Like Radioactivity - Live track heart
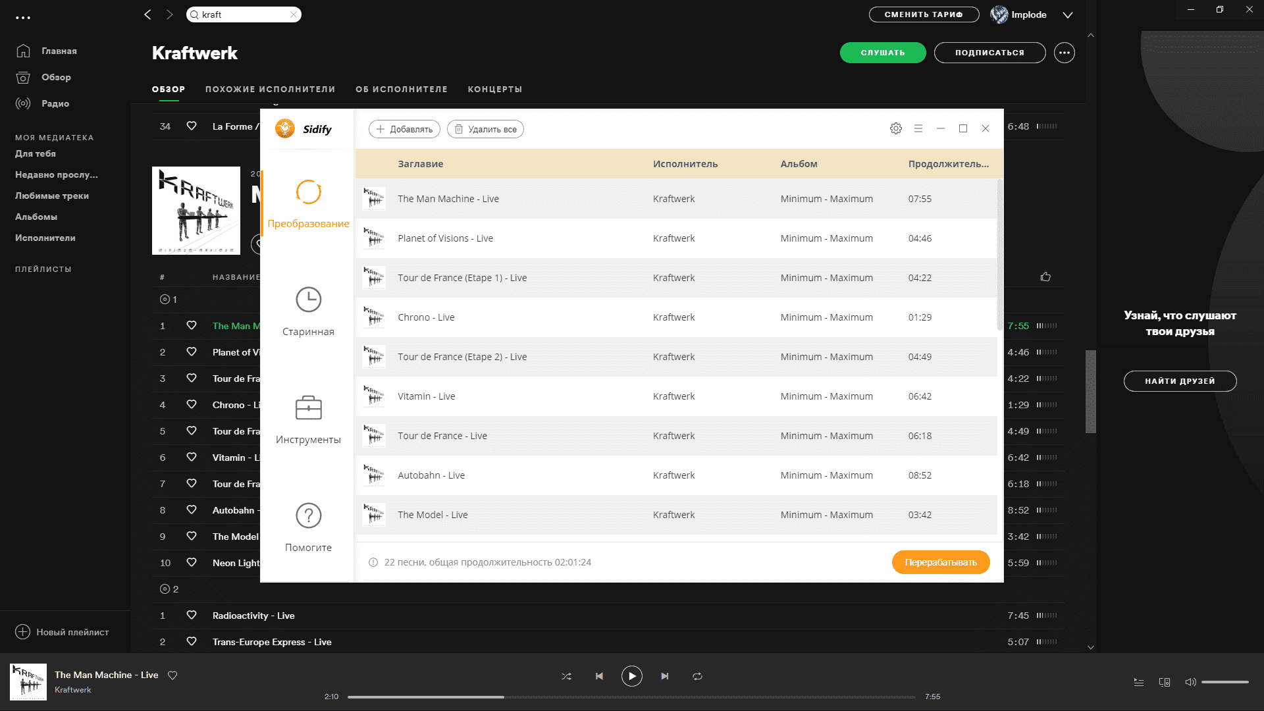This screenshot has height=711, width=1264. click(192, 615)
